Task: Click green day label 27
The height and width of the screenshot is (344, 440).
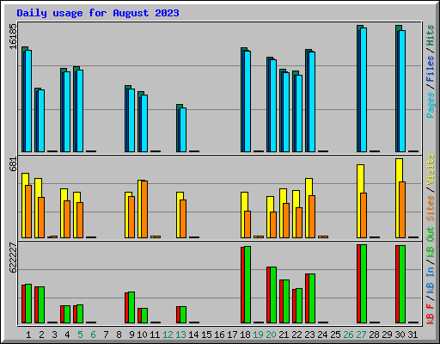Action: tap(361, 335)
